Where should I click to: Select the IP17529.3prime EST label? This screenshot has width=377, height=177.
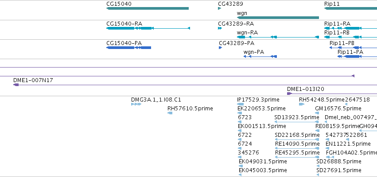258,100
